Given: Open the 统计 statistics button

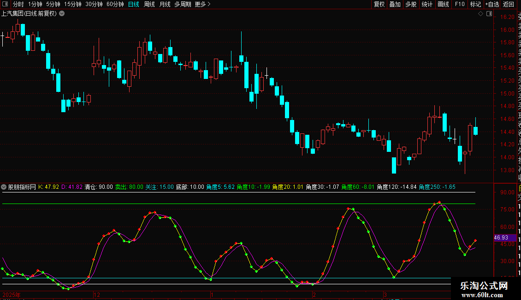Looking at the screenshot, I should point(427,4).
